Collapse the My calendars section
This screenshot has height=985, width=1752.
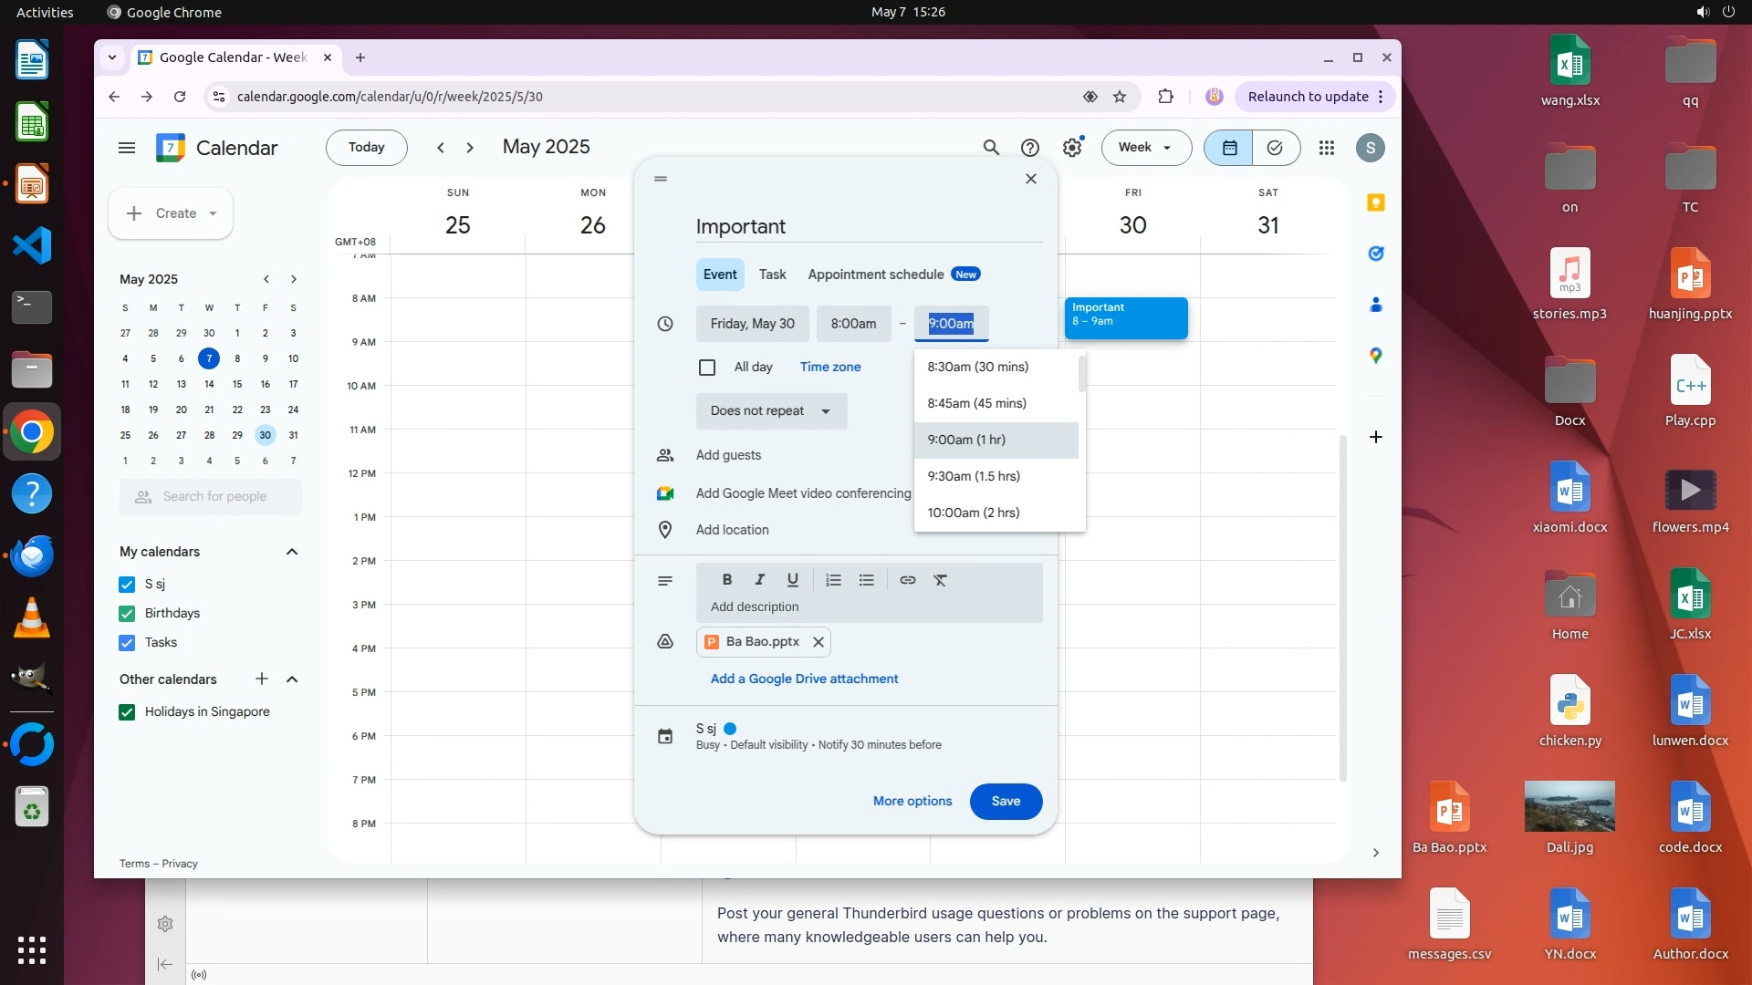click(x=292, y=552)
